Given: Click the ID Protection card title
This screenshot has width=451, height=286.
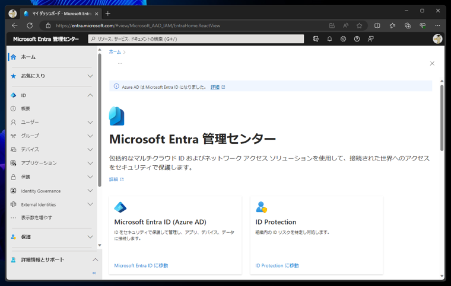Looking at the screenshot, I should pos(276,222).
